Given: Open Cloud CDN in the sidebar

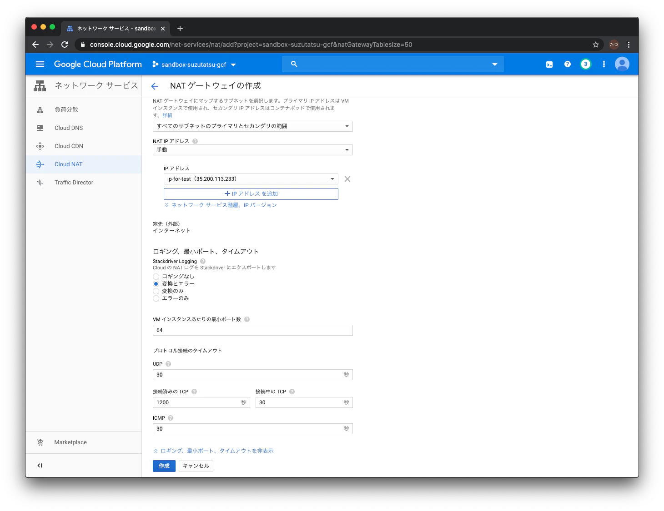Looking at the screenshot, I should coord(84,146).
